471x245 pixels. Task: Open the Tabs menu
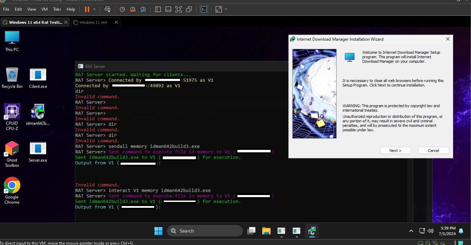[57, 9]
